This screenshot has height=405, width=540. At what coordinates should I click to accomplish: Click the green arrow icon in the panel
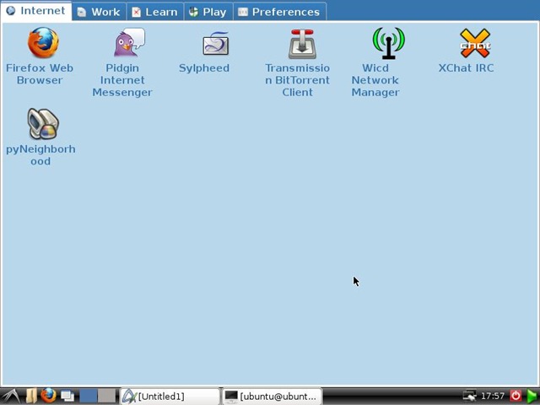point(532,396)
